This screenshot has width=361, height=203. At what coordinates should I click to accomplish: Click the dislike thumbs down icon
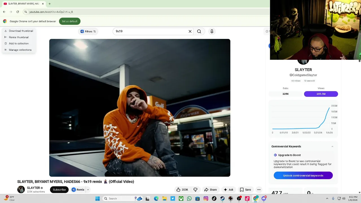[195, 190]
